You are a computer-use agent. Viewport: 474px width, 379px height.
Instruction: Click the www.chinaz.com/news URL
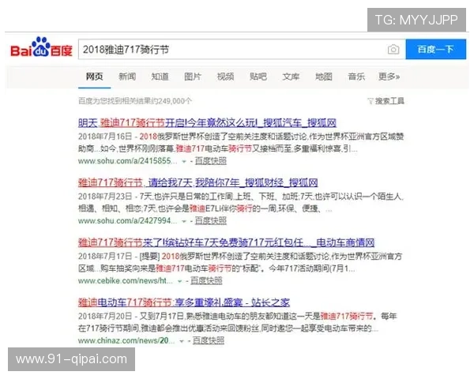coord(126,340)
